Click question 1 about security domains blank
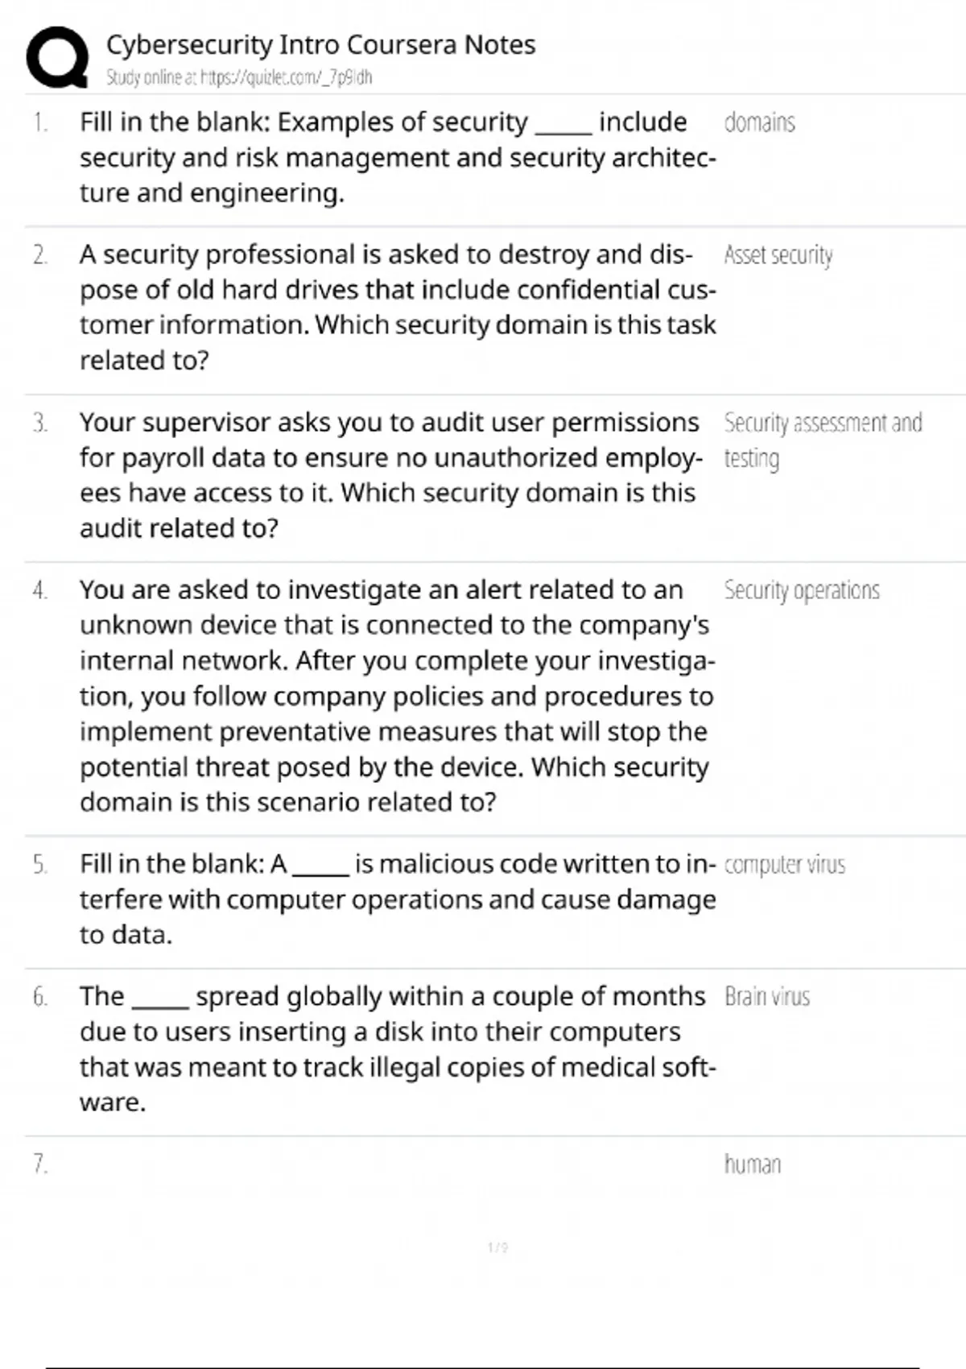The height and width of the screenshot is (1369, 966). [x=398, y=157]
